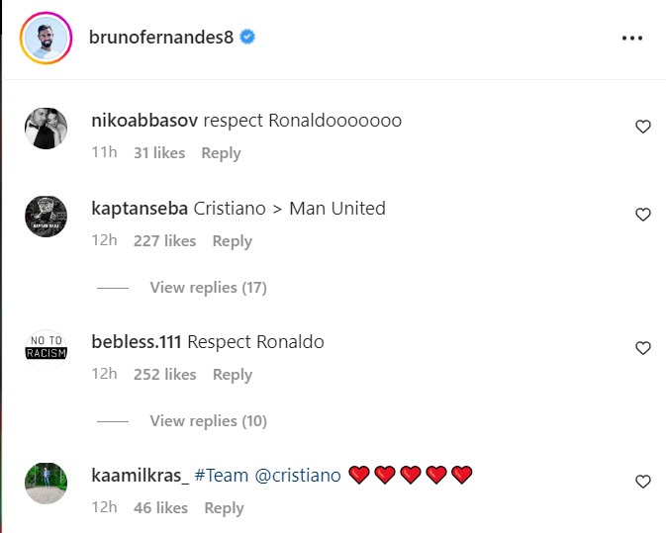
Task: Open the three-dots more options menu
Action: click(632, 39)
